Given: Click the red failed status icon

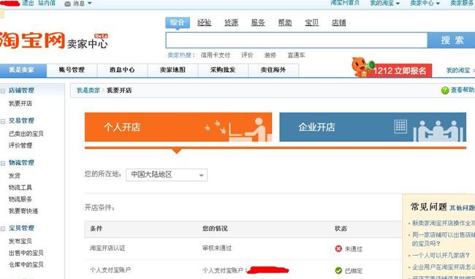Looking at the screenshot, I should point(338,249).
